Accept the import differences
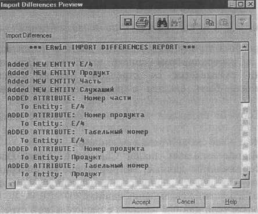 click(x=141, y=202)
